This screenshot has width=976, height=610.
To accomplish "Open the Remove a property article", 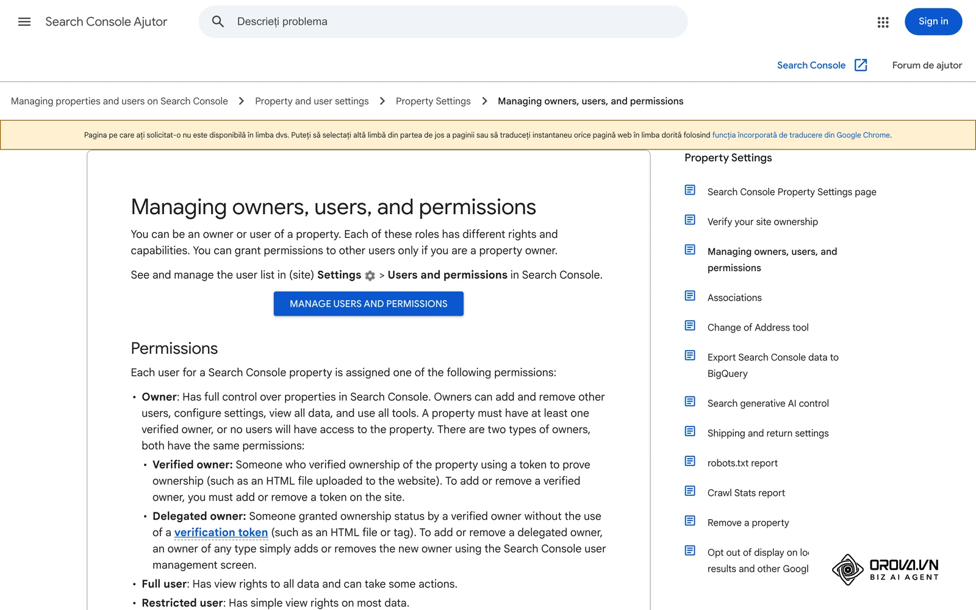I will 748,523.
